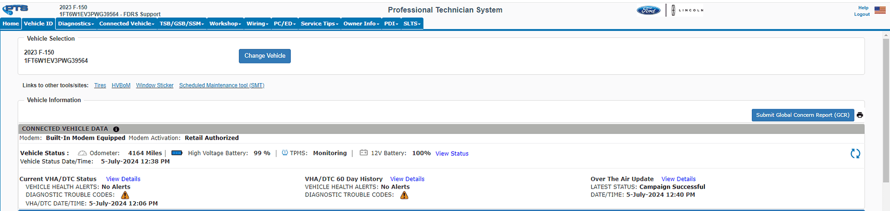
Task: Click the 60 Day History warning triangle
Action: (x=404, y=195)
